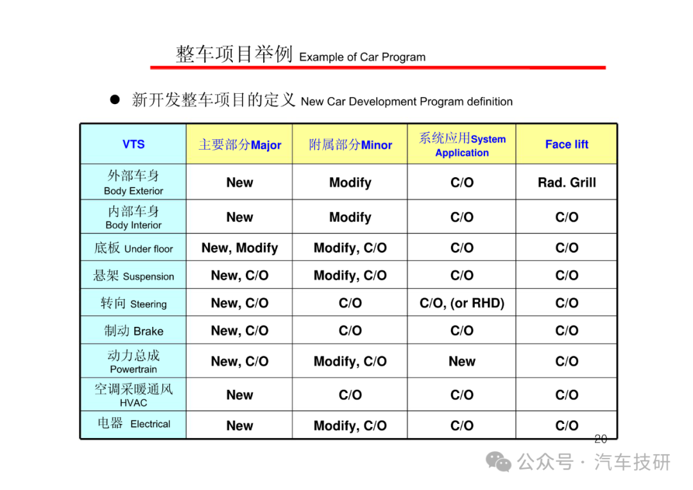
Task: Click "C/O" in Steering Minor cell
Action: pos(350,303)
